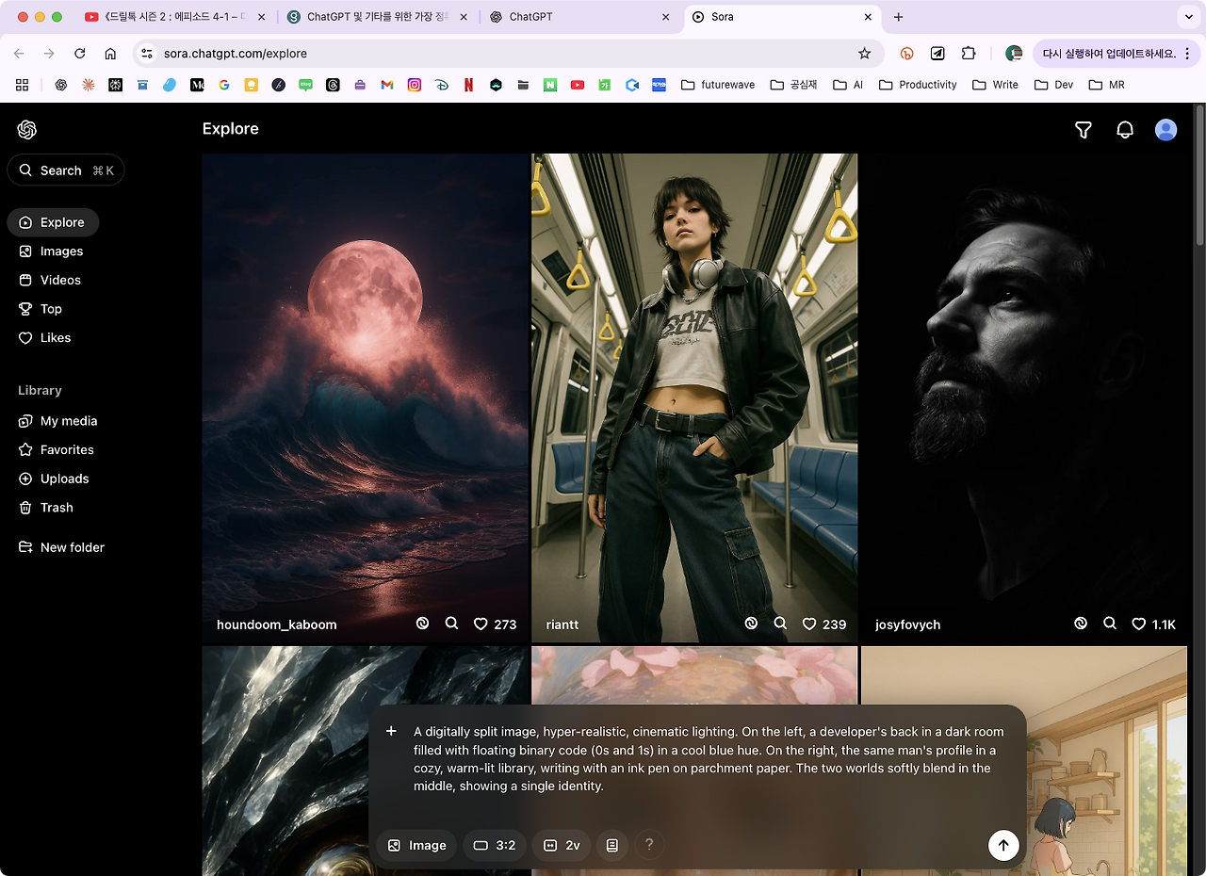Open the Threads bookmark icon
The image size is (1206, 876).
(x=333, y=85)
